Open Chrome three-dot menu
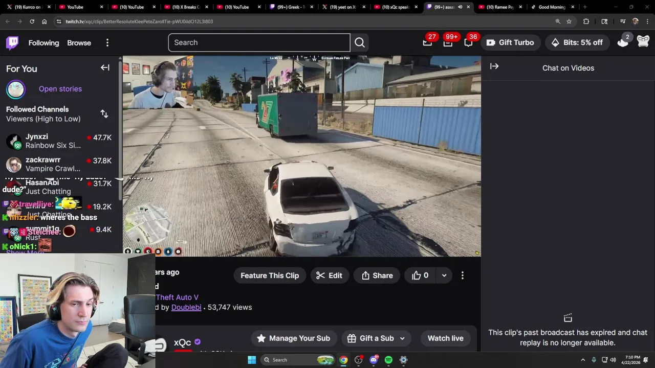Image resolution: width=655 pixels, height=368 pixels. 647,21
